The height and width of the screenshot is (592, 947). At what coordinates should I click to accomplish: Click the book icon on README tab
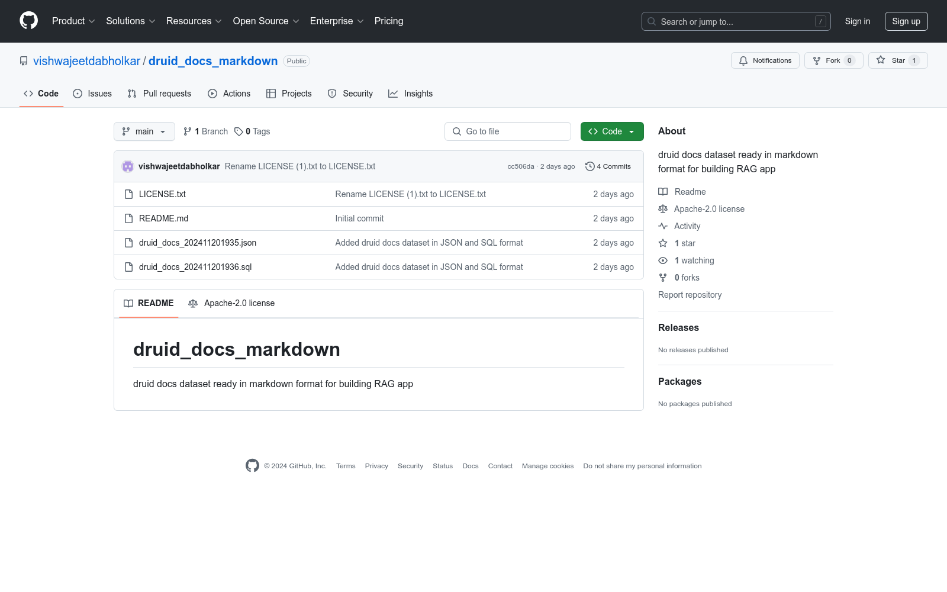tap(128, 303)
